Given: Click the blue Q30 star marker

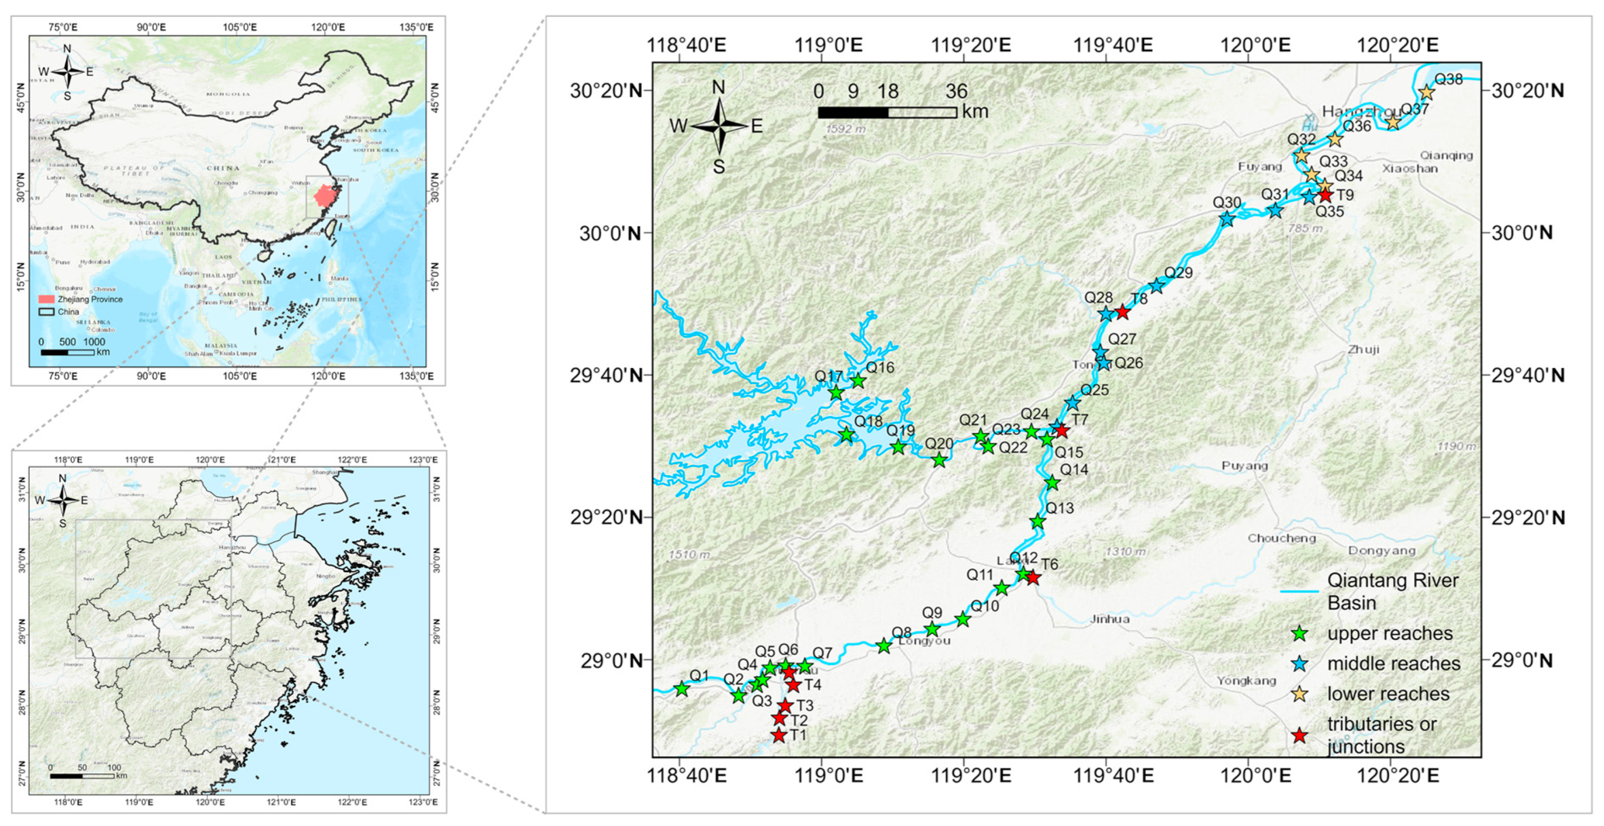Looking at the screenshot, I should (1227, 219).
